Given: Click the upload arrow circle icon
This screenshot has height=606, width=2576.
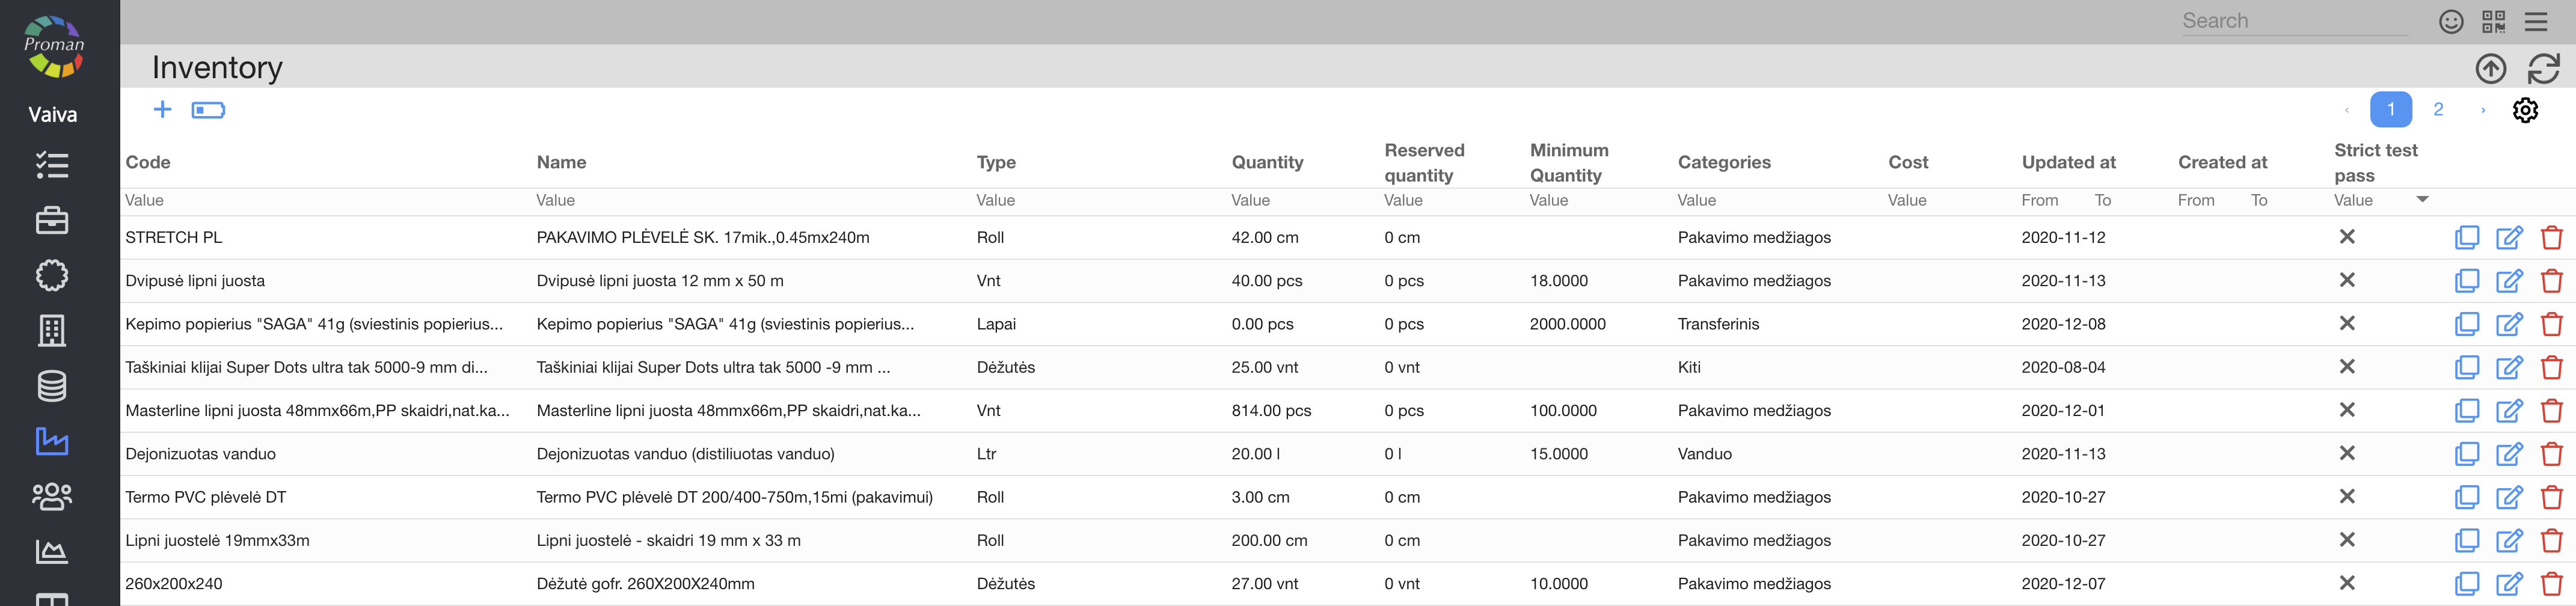Looking at the screenshot, I should pos(2490,69).
